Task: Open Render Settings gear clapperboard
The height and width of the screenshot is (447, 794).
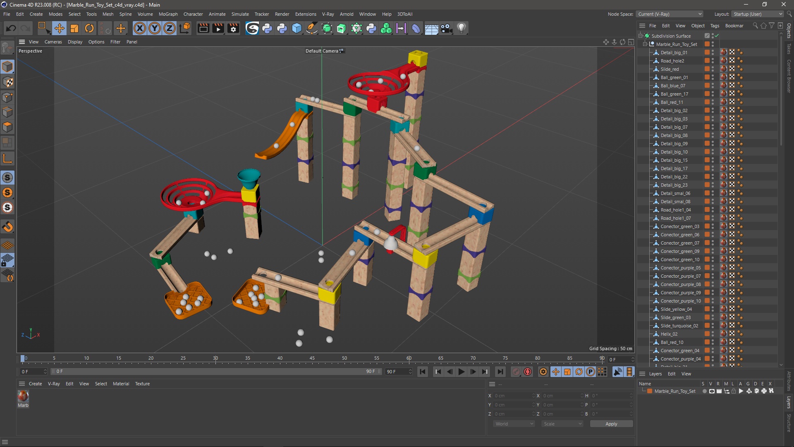Action: (x=233, y=28)
